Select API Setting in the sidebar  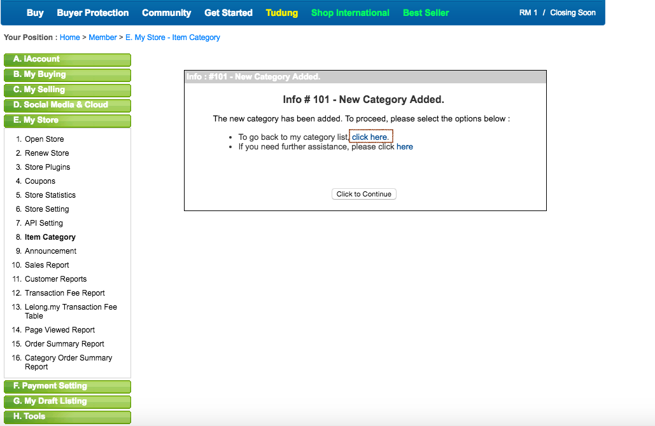point(44,223)
